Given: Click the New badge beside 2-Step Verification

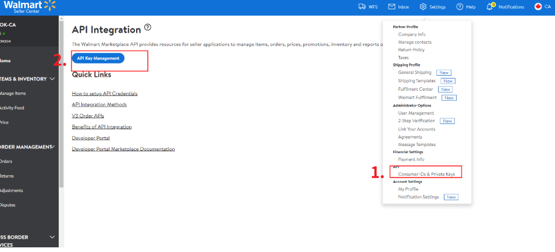Looking at the screenshot, I should click(447, 121).
